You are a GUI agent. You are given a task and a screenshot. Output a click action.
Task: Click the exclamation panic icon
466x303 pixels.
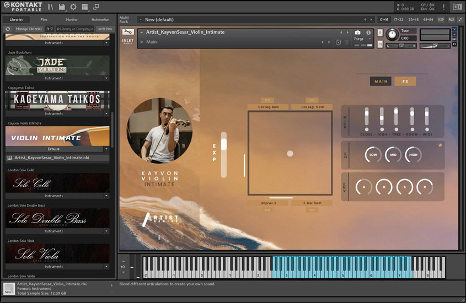click(443, 7)
